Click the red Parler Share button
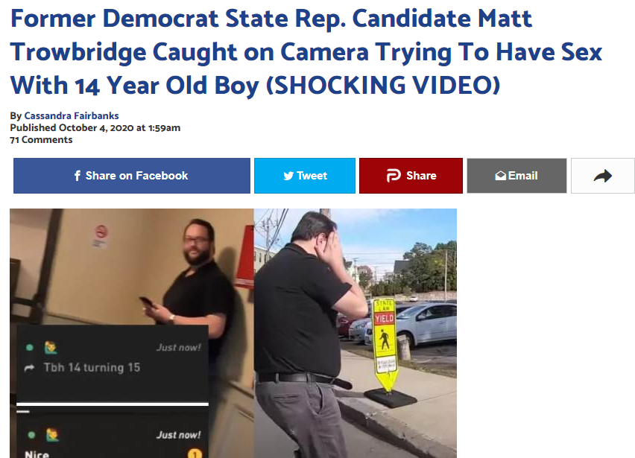Viewport: 635px width, 458px height. [x=411, y=176]
